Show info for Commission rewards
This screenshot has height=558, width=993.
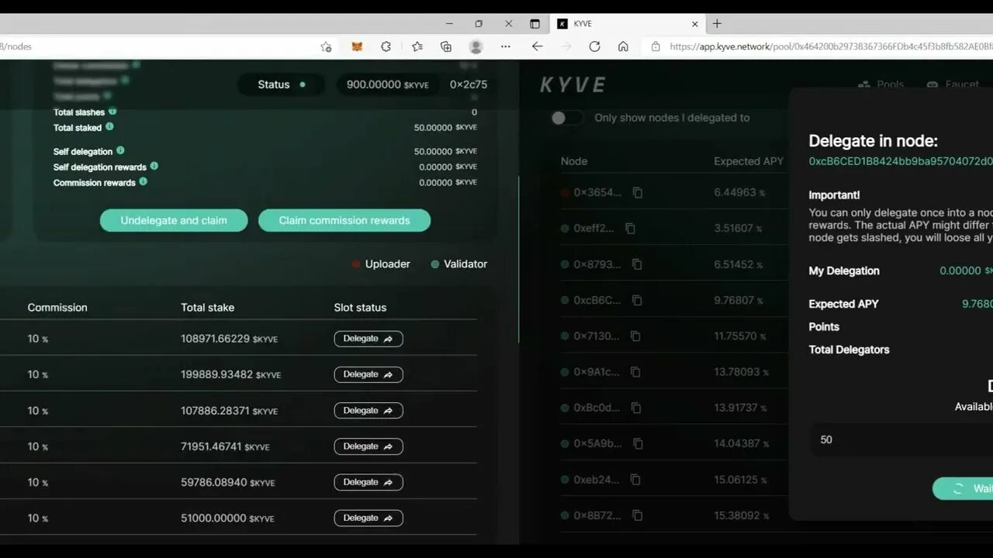pos(144,181)
